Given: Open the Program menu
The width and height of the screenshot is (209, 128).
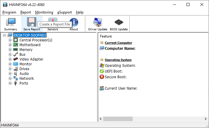Looking at the screenshot, I should click(9, 12).
